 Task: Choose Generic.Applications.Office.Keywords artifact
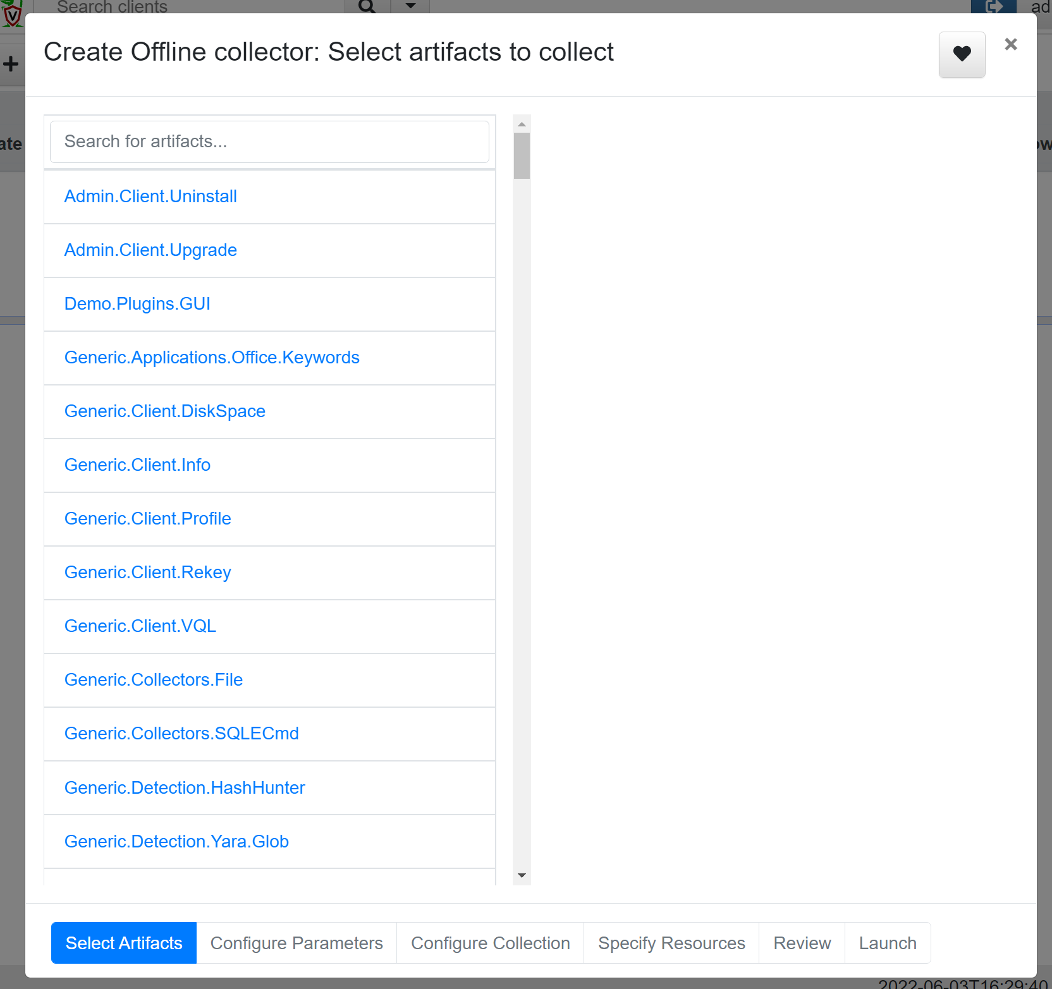(269, 358)
